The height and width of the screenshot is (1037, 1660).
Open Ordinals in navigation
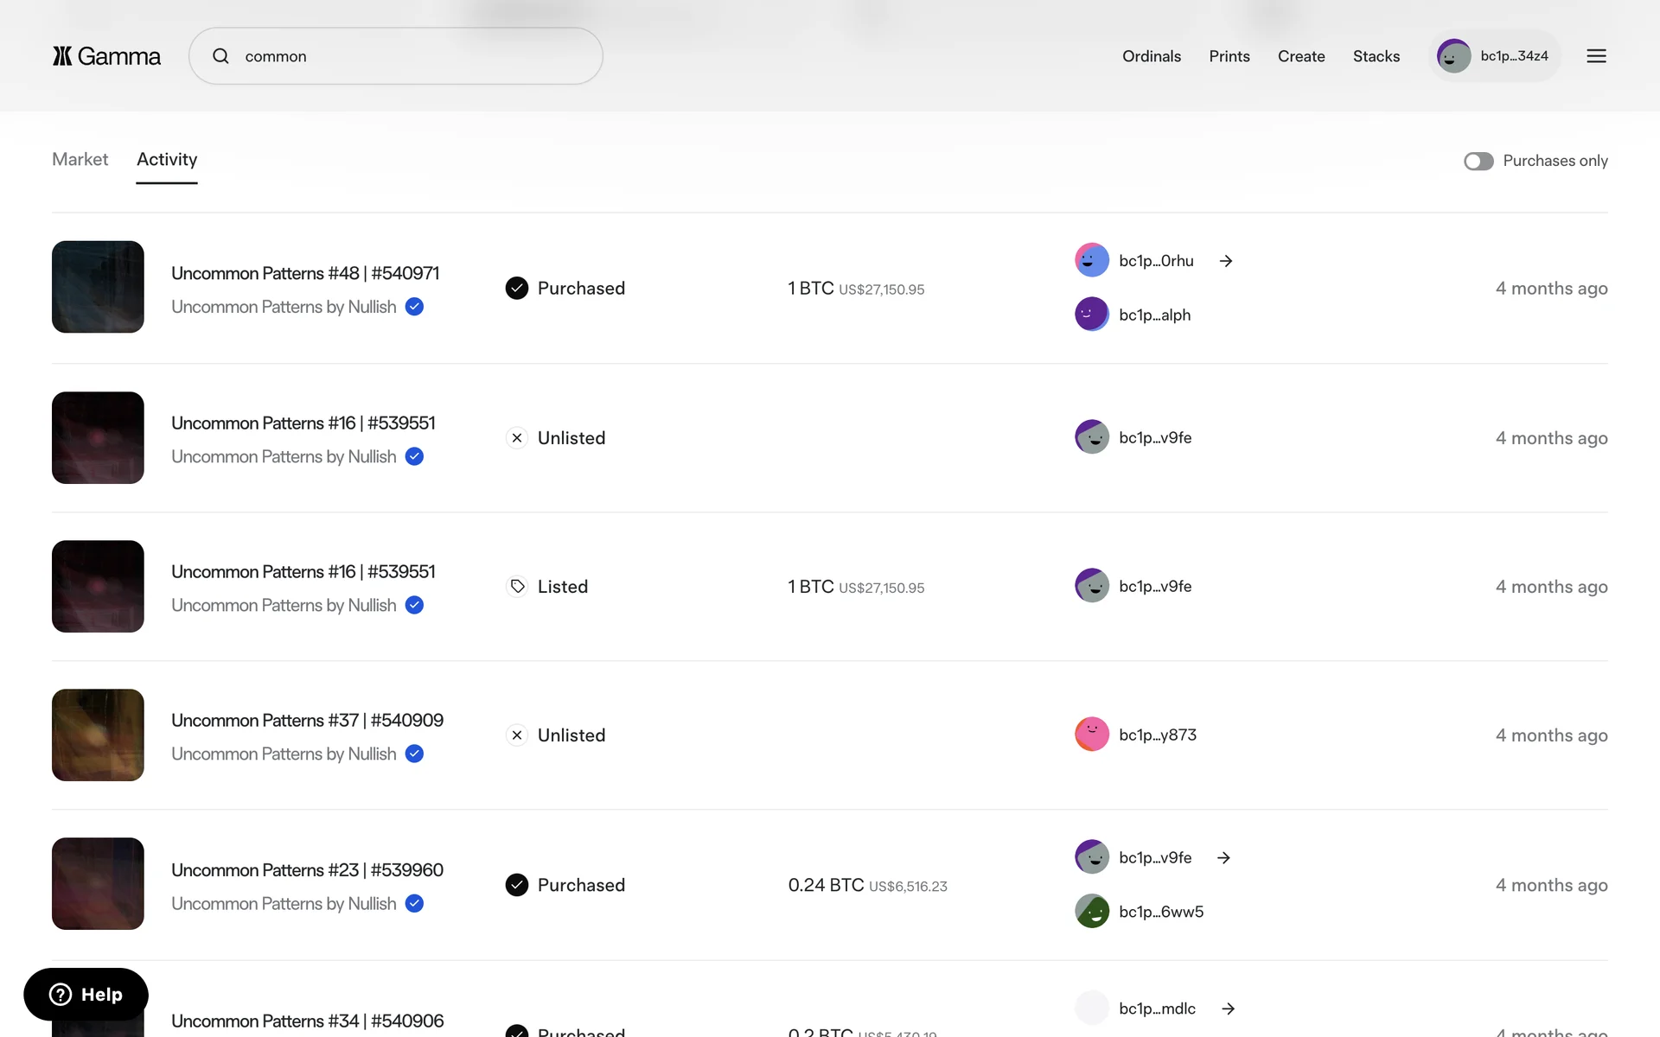pos(1151,56)
